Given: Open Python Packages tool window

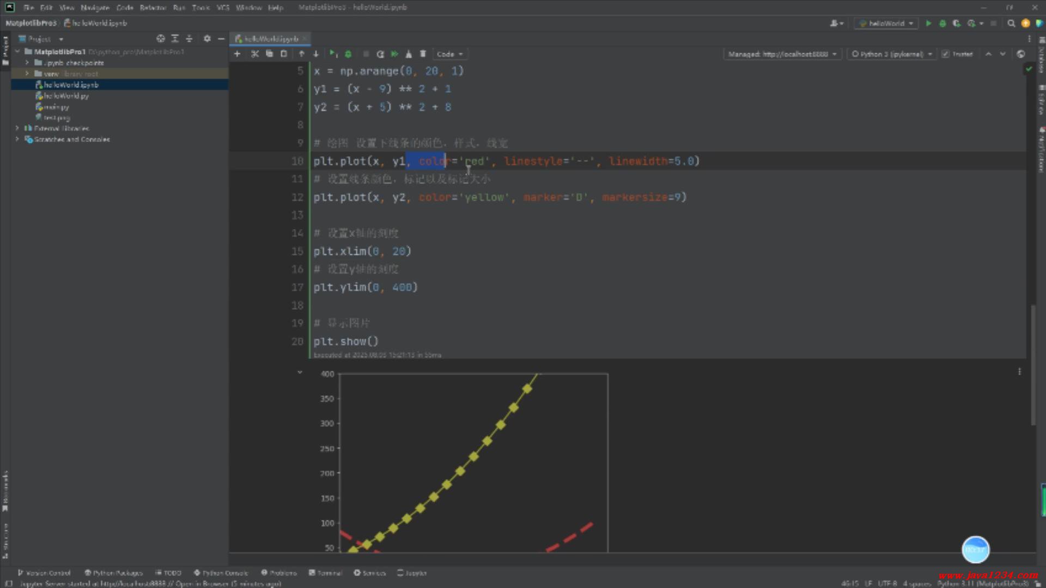Looking at the screenshot, I should (113, 573).
